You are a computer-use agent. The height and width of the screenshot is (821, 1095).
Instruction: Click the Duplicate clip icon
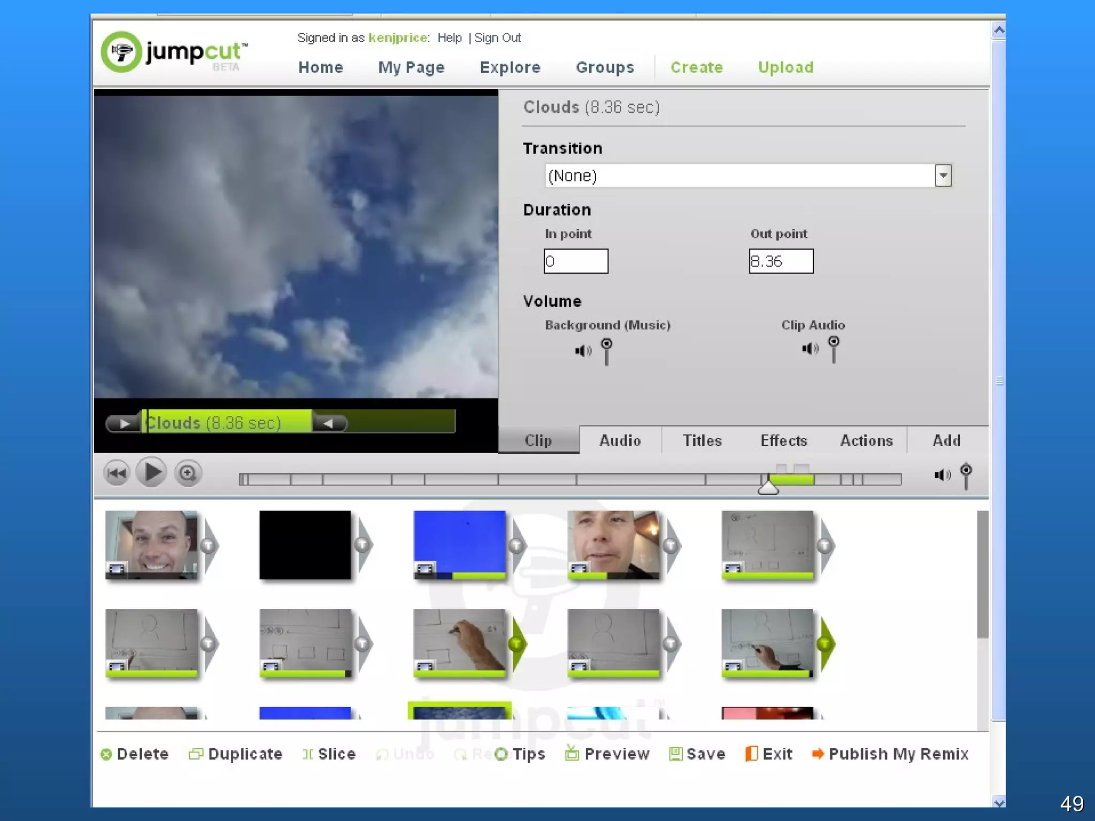(x=196, y=754)
